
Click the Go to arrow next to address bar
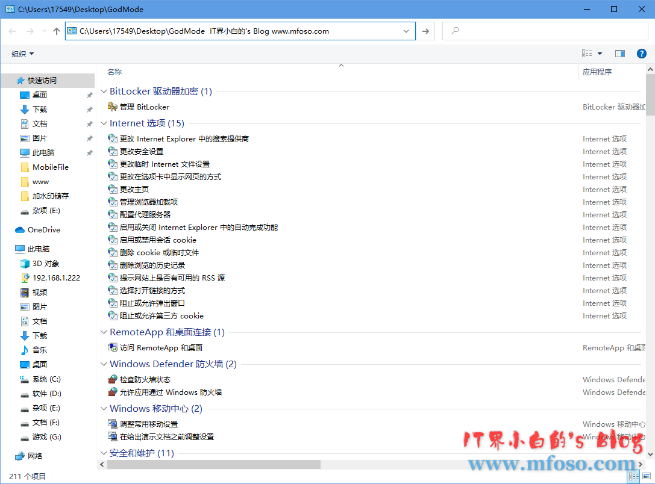[425, 31]
